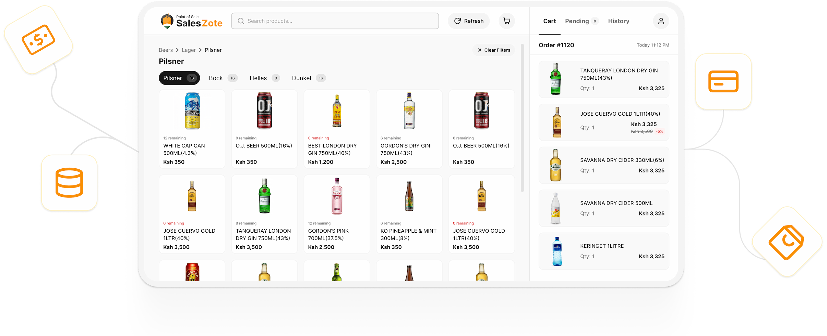Viewport: 827px width, 336px height.
Task: Click the SalesZote logo
Action: 191,21
